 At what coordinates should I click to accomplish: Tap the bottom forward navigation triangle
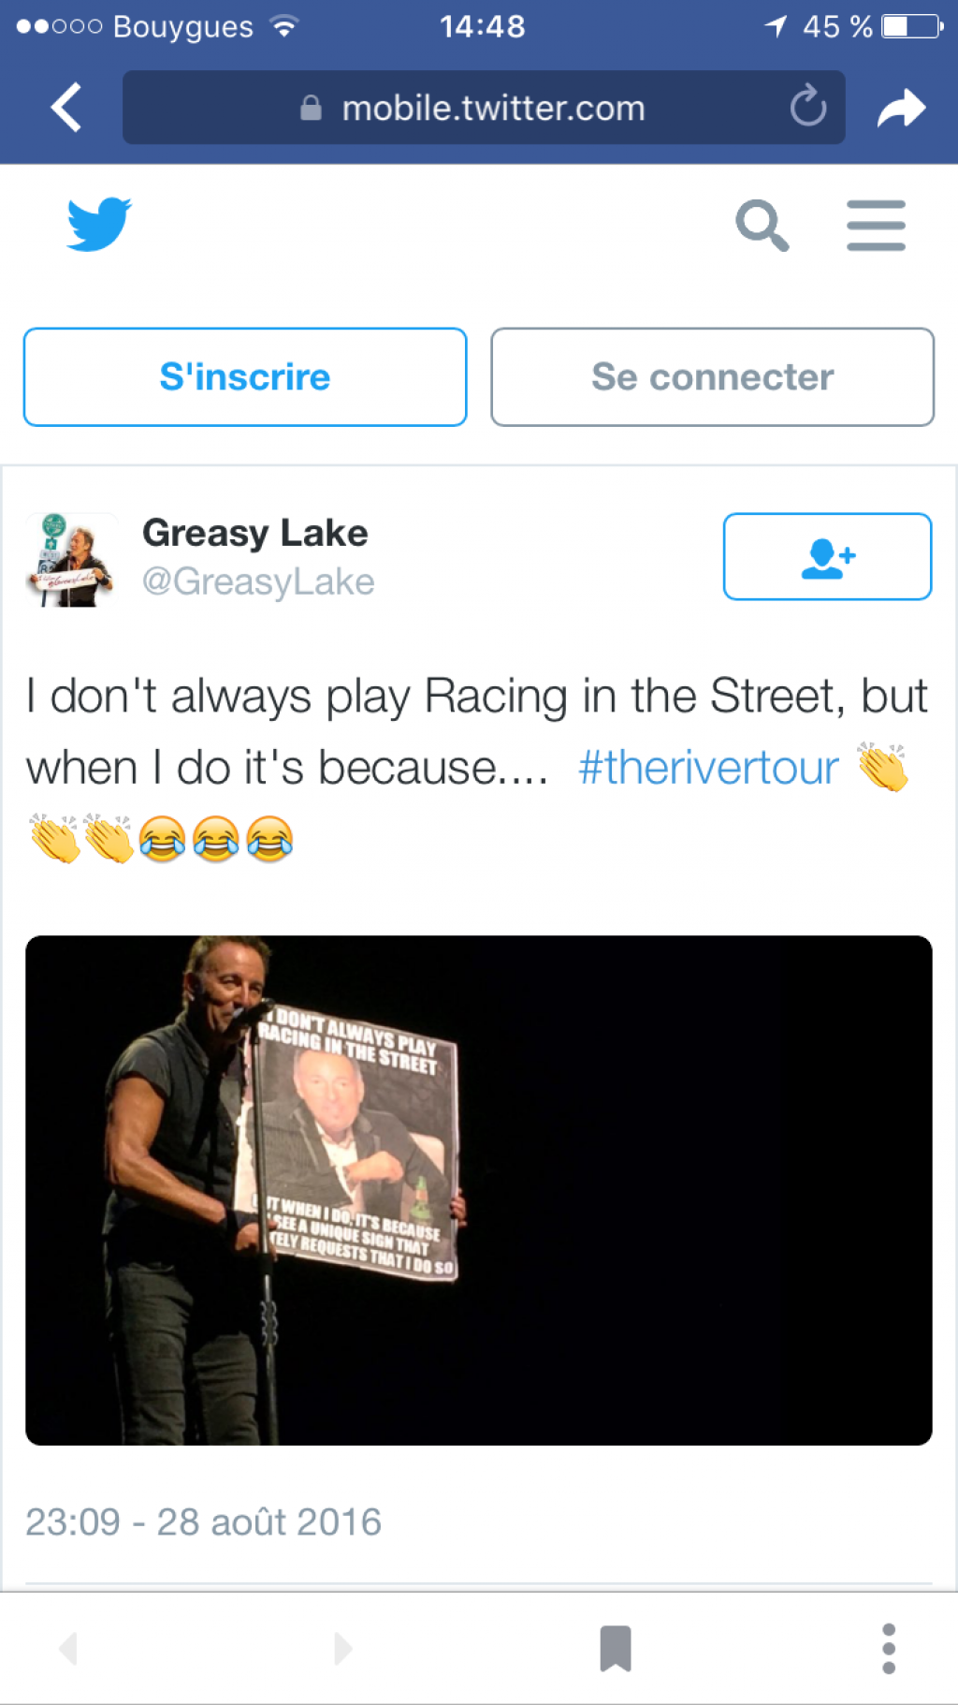[343, 1648]
